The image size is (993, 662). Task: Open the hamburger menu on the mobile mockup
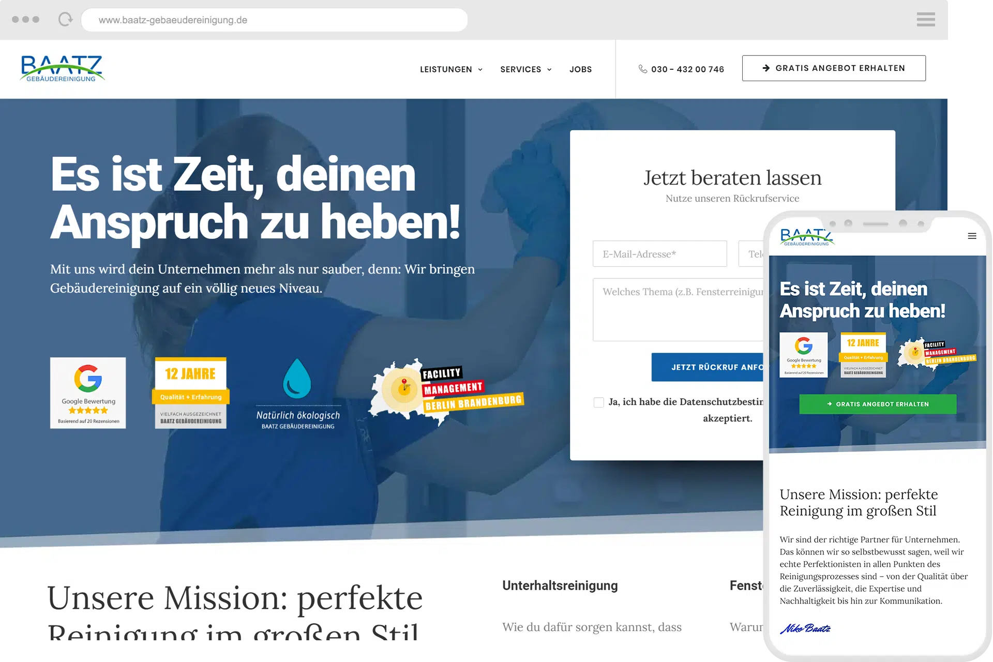[x=971, y=236]
